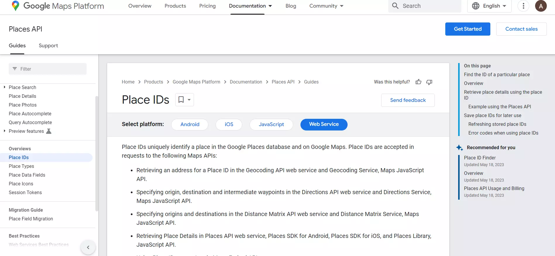This screenshot has width=555, height=256.
Task: Expand the Place Search tree item
Action: [x=4, y=87]
